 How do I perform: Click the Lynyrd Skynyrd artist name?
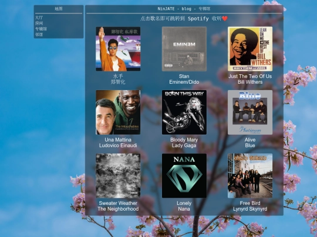tap(250, 209)
